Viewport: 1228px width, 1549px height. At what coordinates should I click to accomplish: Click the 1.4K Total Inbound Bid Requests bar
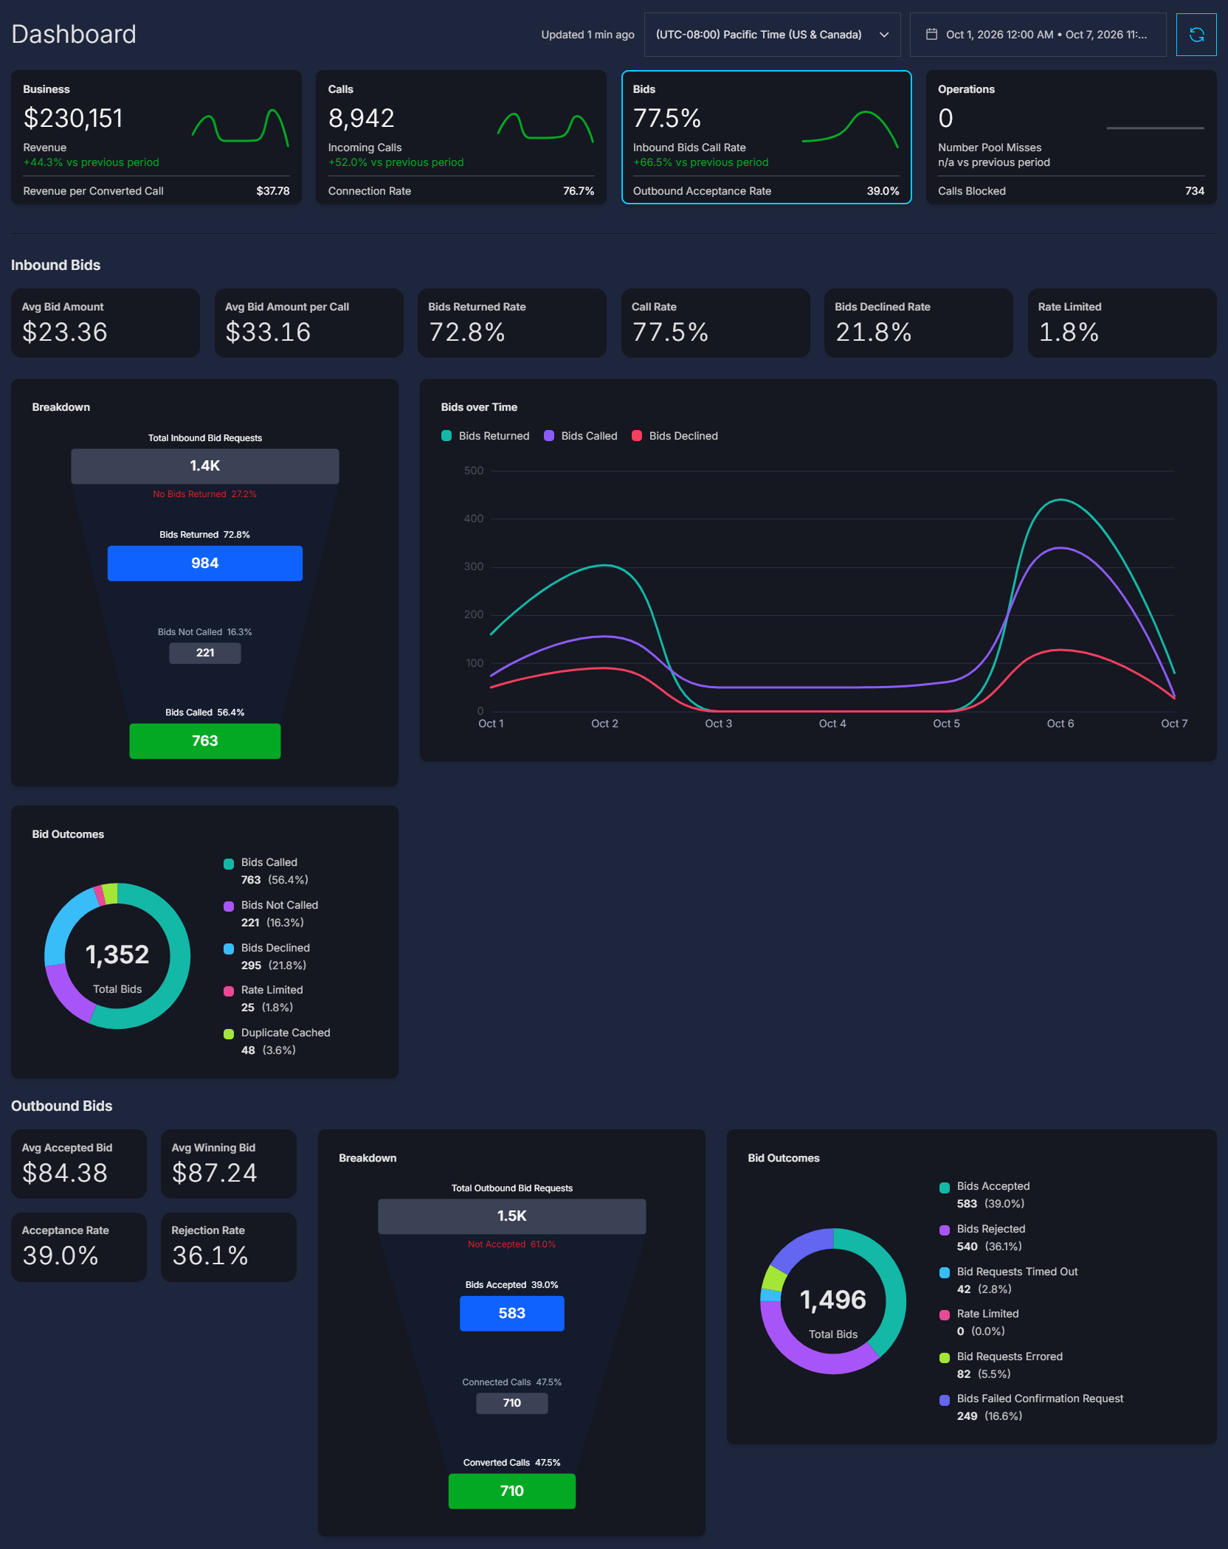pos(205,466)
